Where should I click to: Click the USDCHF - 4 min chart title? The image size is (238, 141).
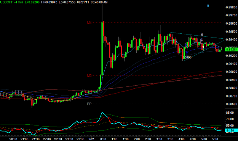point(11,2)
